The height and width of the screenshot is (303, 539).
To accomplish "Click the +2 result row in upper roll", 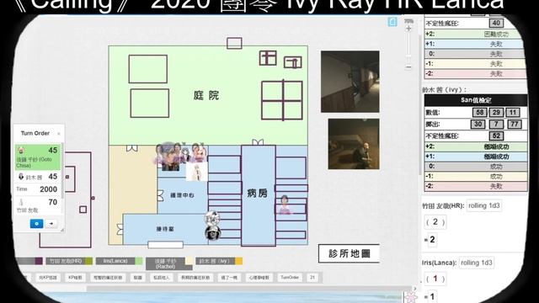I will click(x=475, y=34).
